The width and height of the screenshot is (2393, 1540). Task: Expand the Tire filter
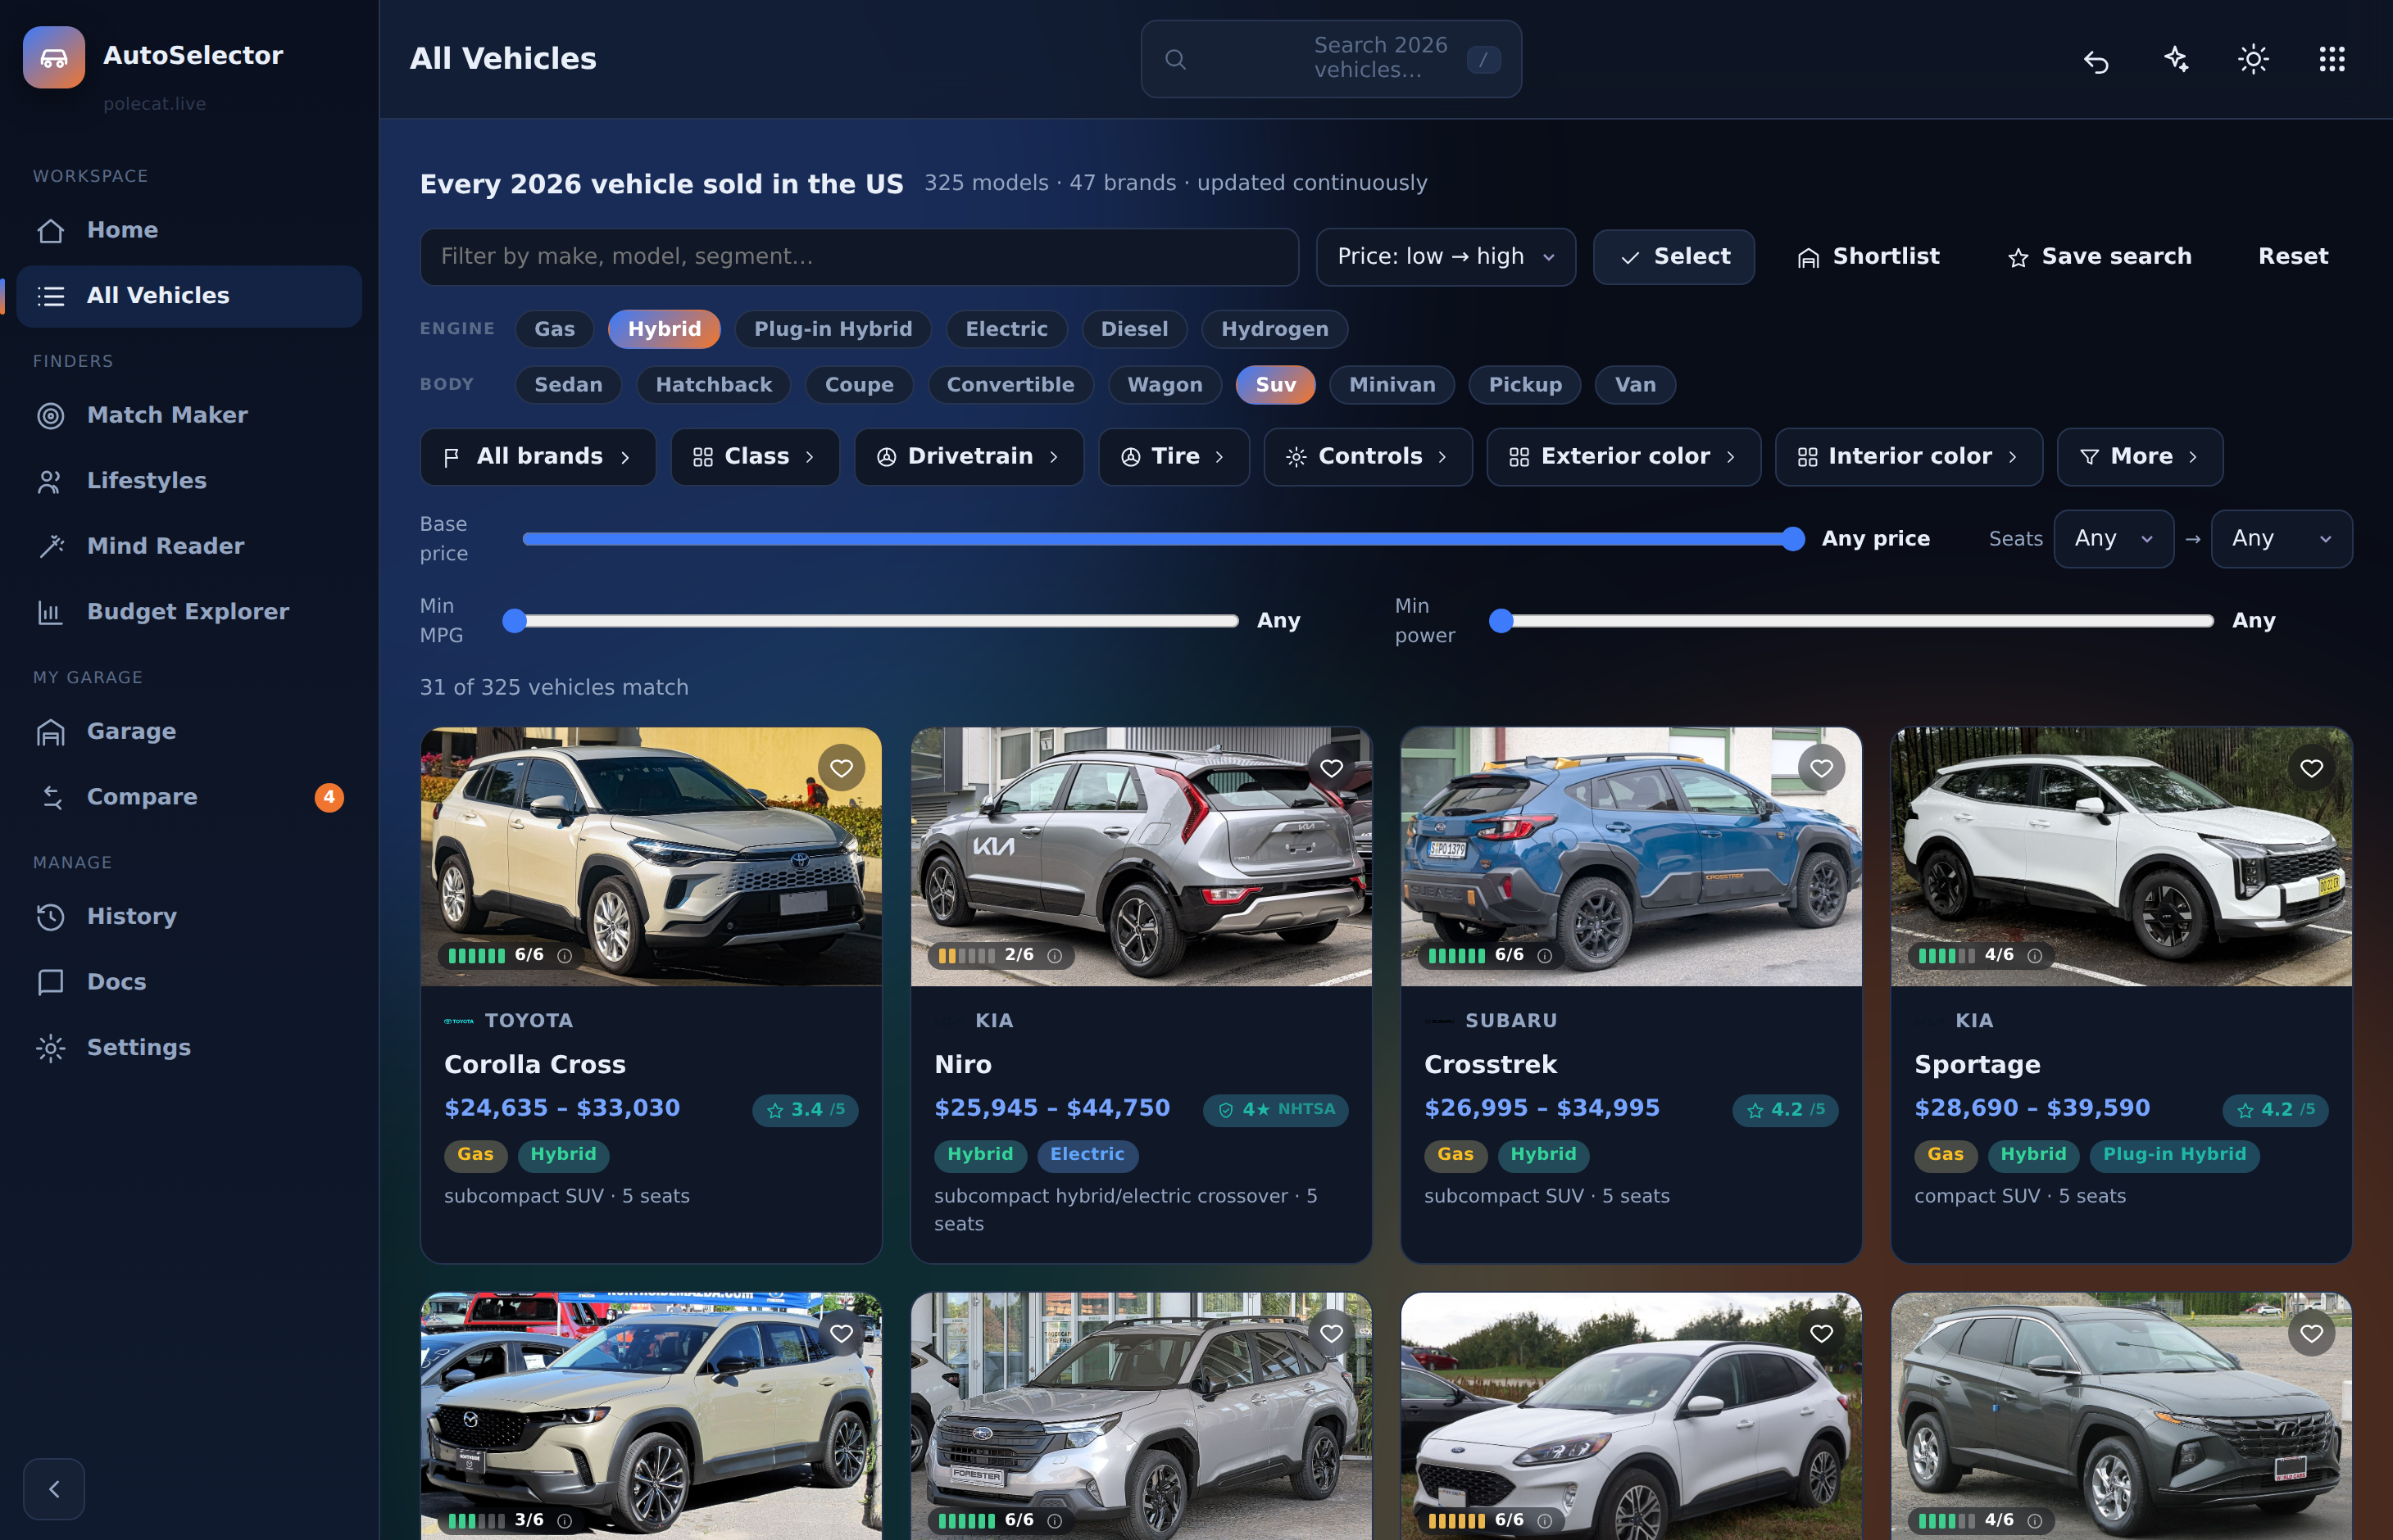pos(1174,457)
